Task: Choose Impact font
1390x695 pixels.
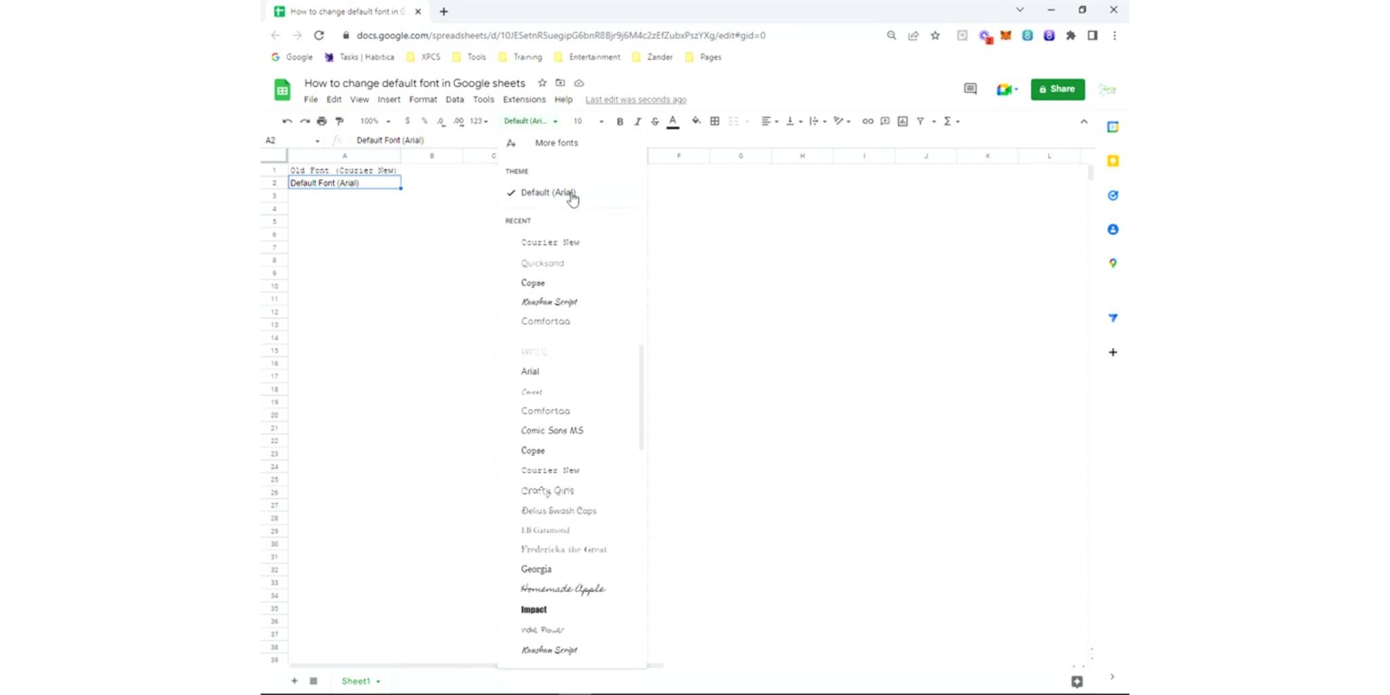Action: [533, 609]
